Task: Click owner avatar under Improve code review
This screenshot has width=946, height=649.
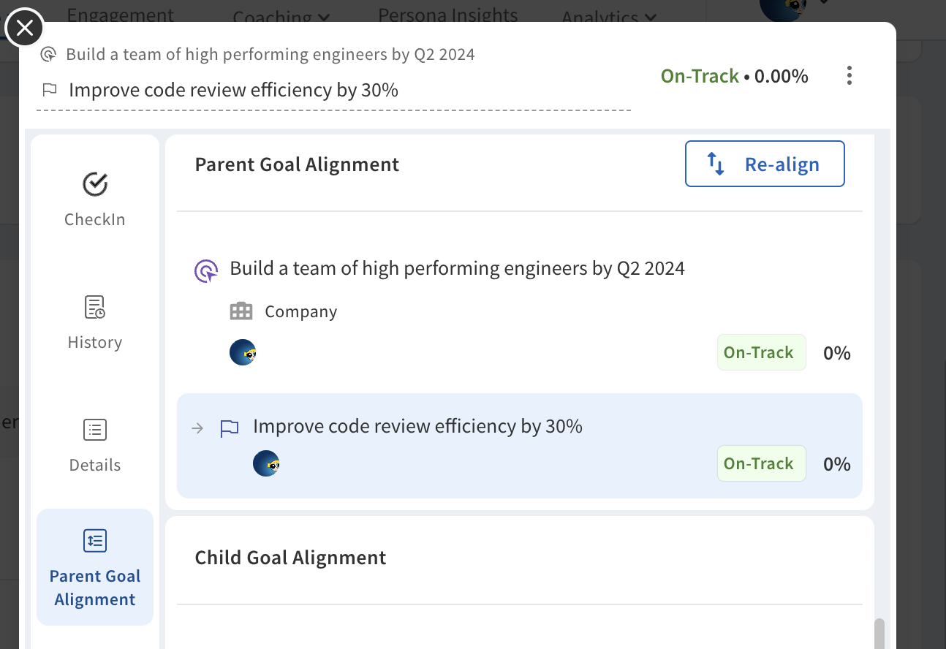Action: click(x=266, y=464)
